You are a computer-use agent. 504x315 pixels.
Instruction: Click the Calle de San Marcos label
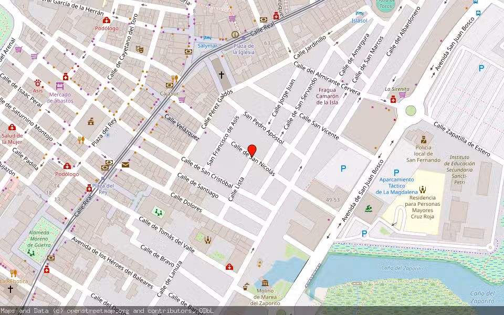(368, 59)
